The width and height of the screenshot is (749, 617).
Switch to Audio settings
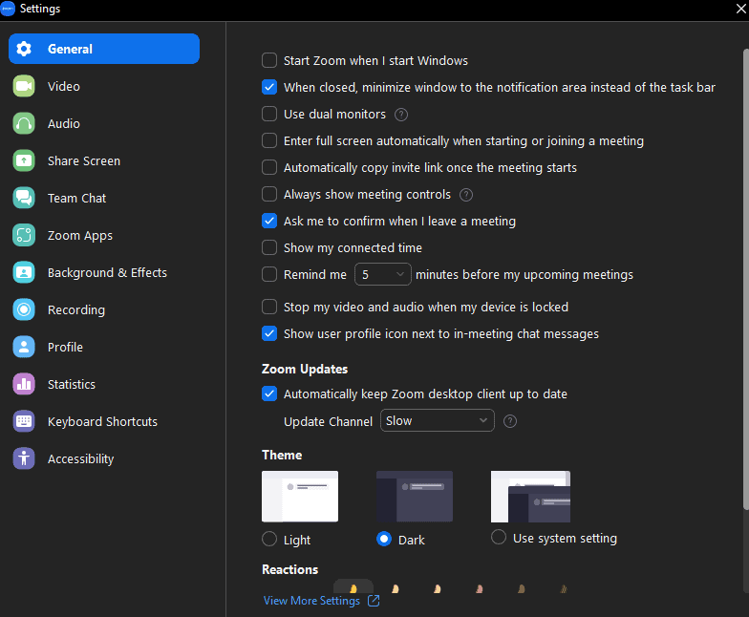point(104,123)
